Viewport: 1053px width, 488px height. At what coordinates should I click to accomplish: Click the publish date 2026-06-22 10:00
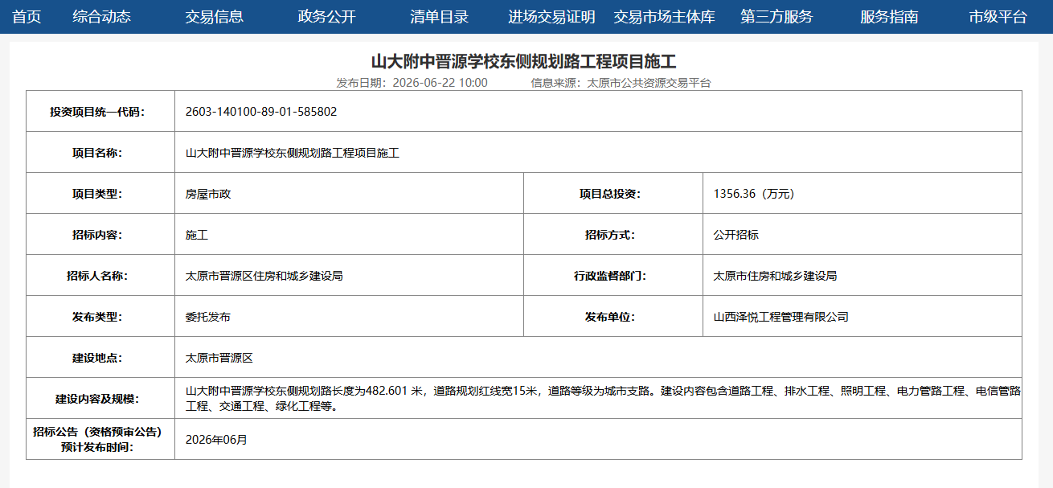[440, 83]
